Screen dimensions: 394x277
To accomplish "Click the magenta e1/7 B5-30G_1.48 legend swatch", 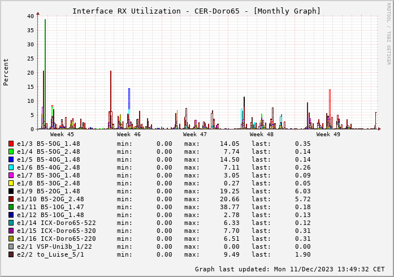I will pos(11,175).
